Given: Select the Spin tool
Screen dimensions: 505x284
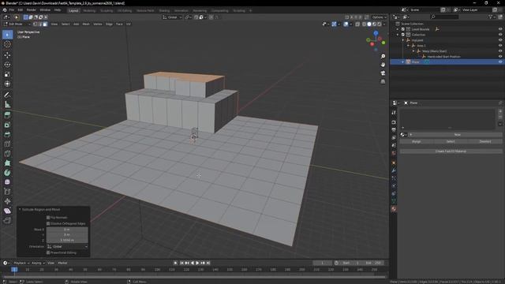Looking at the screenshot, I should pos(7,173).
